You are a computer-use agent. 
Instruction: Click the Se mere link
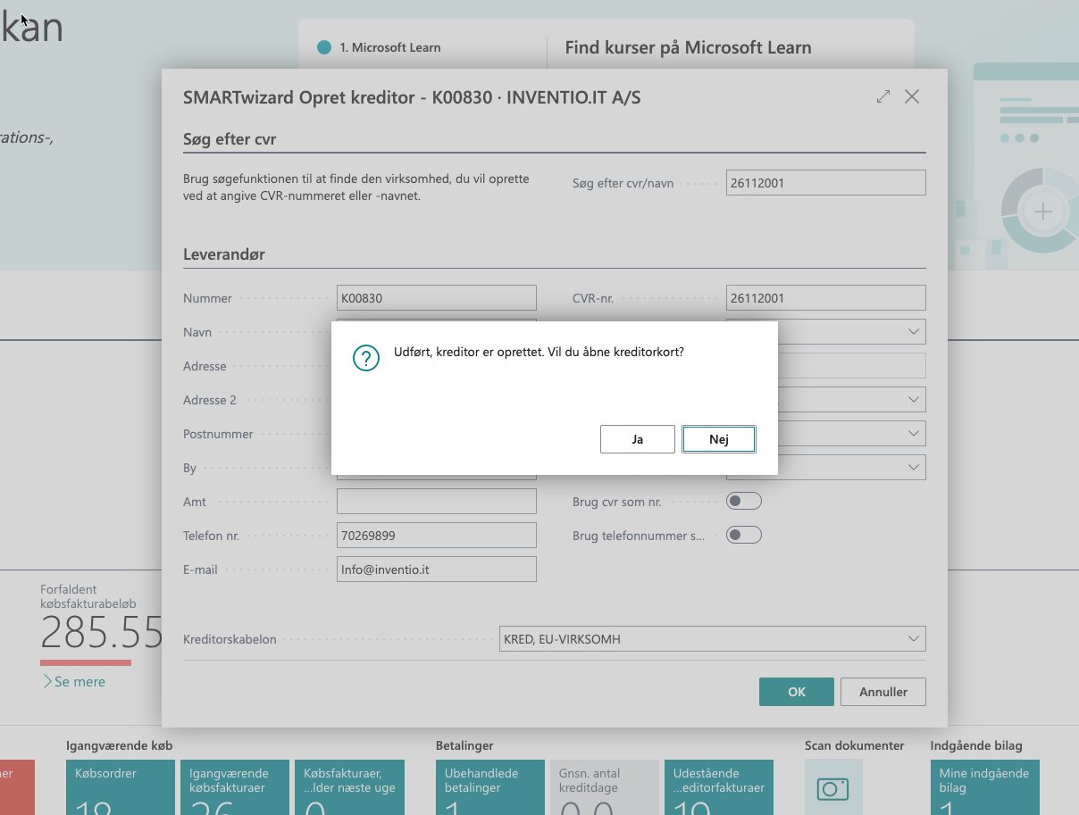(x=74, y=682)
